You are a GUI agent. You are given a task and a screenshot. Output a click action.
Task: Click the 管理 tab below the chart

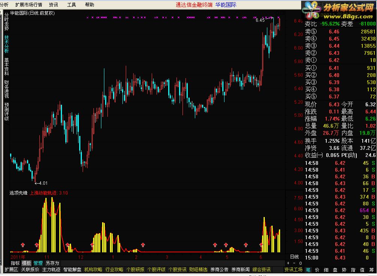[38, 263]
